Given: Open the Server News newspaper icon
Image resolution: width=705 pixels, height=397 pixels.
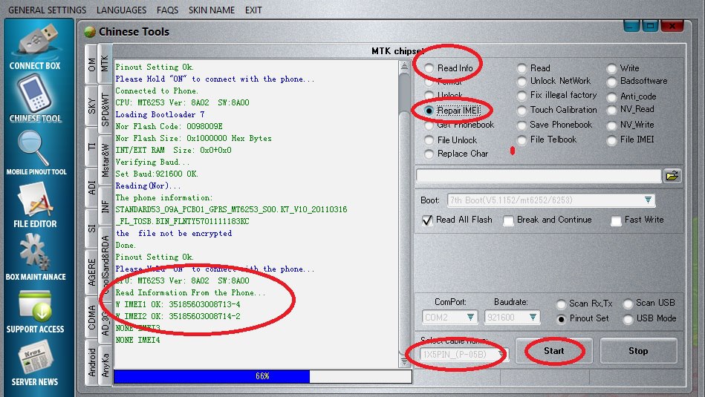Looking at the screenshot, I should tap(35, 359).
